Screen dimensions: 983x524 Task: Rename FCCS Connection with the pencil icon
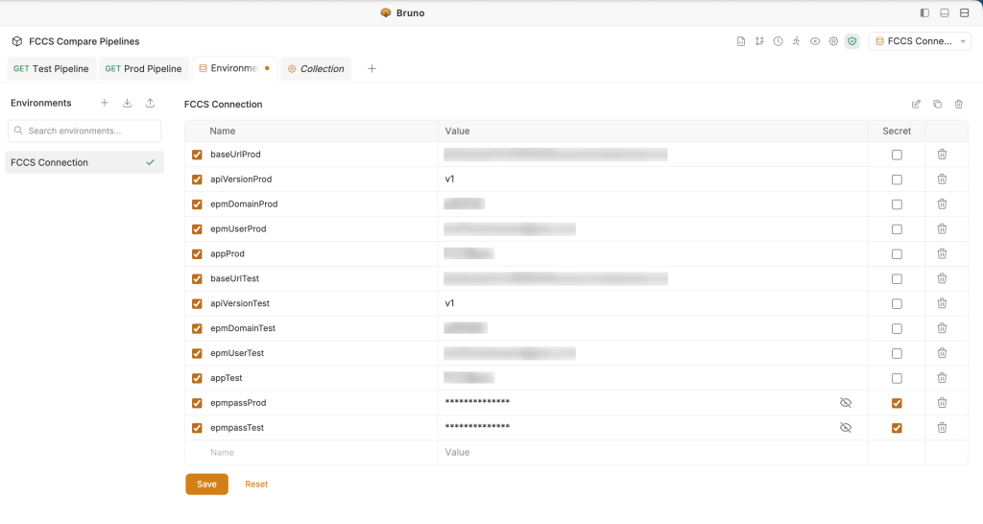pyautogui.click(x=916, y=104)
